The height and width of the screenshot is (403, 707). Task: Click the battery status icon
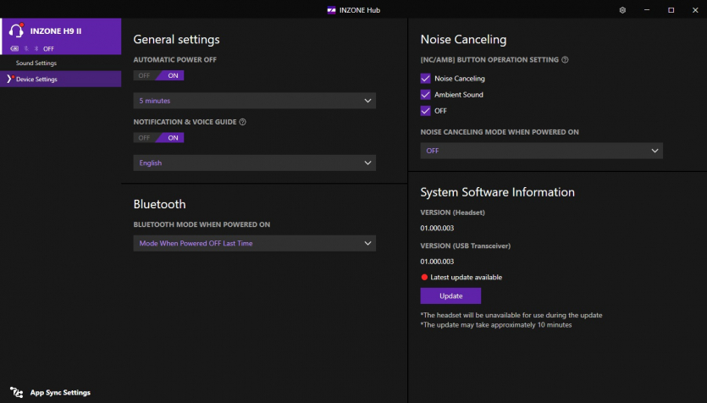tap(14, 49)
